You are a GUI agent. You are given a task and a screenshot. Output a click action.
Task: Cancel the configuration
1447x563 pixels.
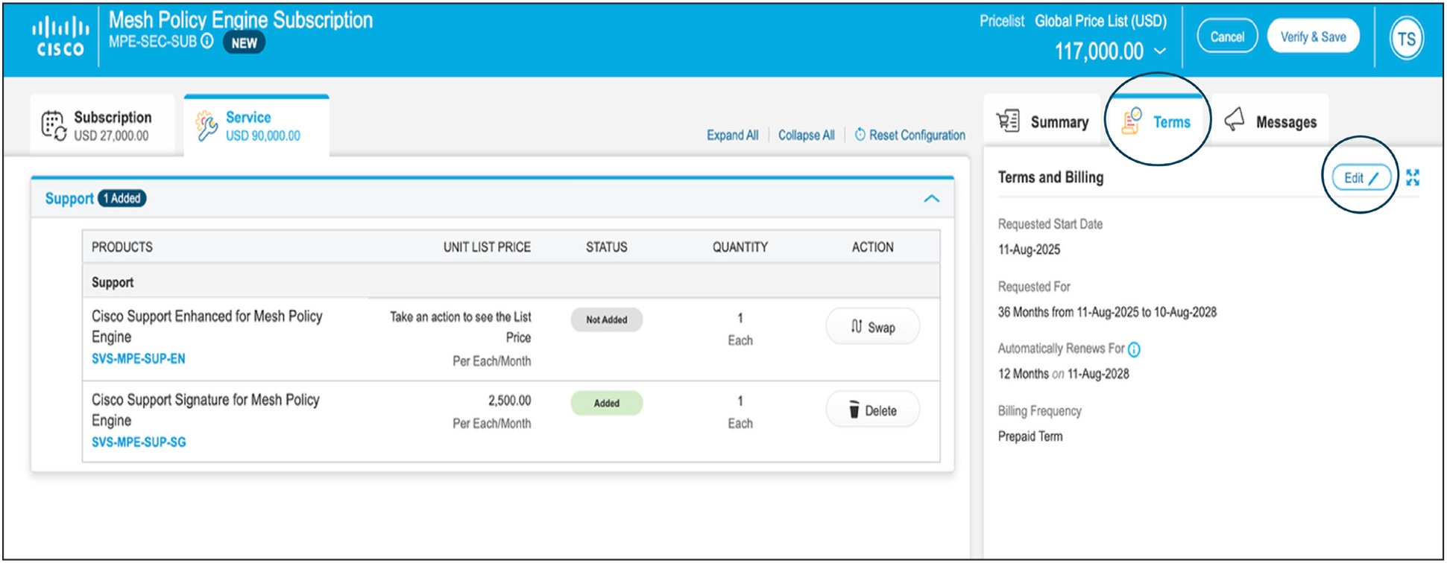tap(1226, 36)
